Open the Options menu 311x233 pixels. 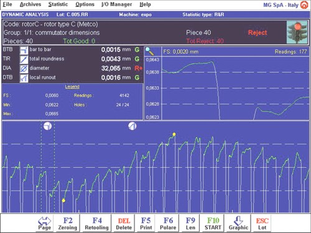pyautogui.click(x=85, y=4)
